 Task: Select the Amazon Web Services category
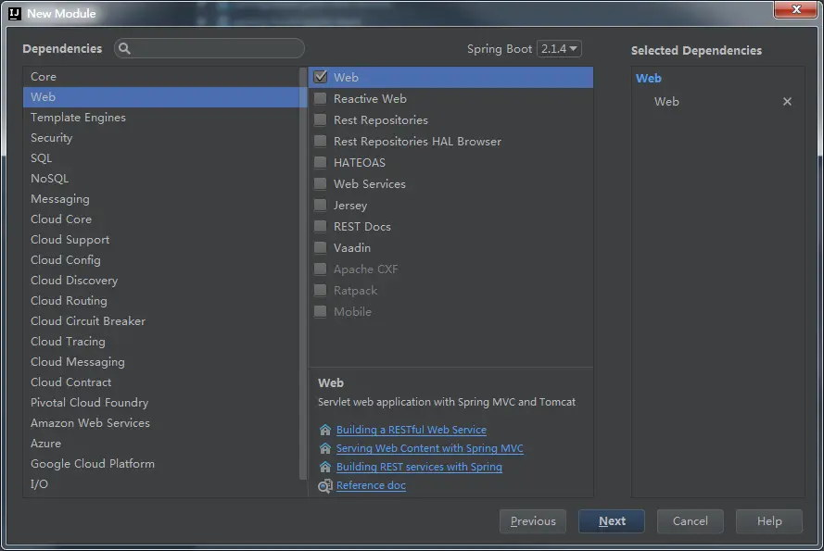(160, 423)
